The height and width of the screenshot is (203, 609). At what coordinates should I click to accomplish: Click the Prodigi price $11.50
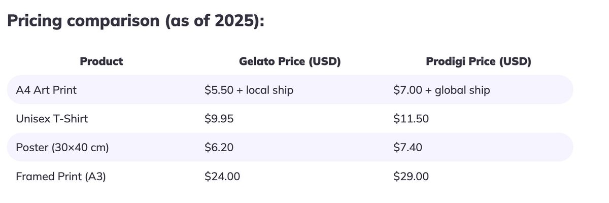click(x=411, y=119)
